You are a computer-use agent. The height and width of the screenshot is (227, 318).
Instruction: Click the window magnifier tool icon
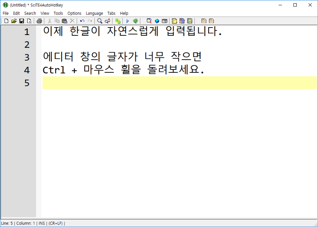tap(149, 21)
